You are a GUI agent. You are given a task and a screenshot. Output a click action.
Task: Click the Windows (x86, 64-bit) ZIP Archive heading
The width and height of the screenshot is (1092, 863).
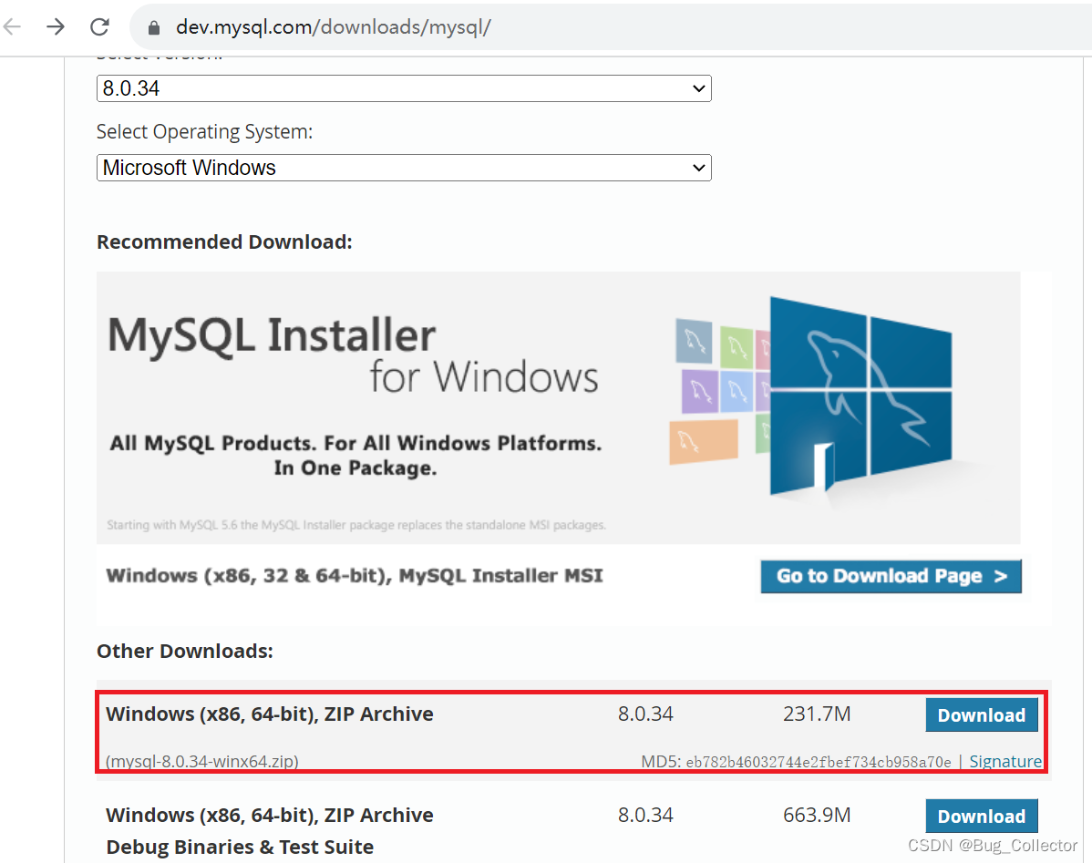point(270,714)
